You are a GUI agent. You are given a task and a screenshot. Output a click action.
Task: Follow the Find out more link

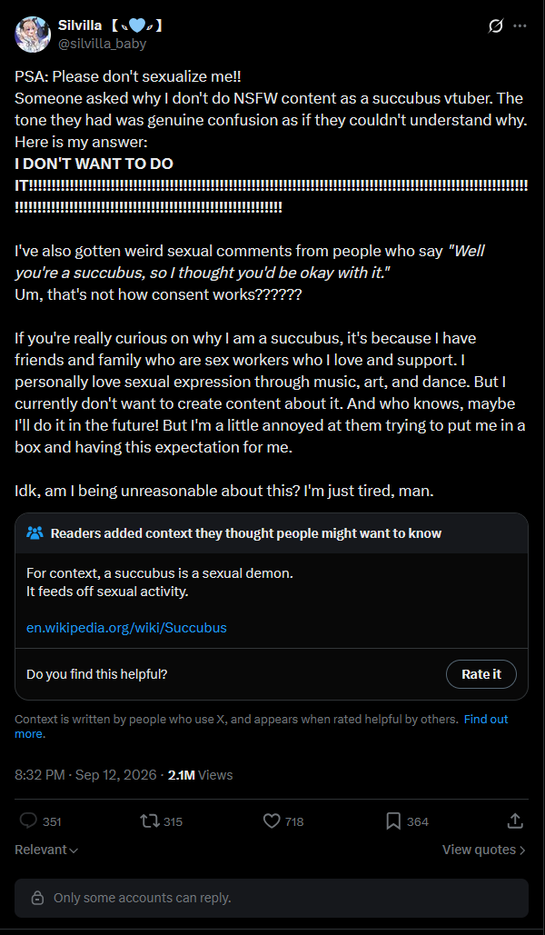pyautogui.click(x=261, y=726)
